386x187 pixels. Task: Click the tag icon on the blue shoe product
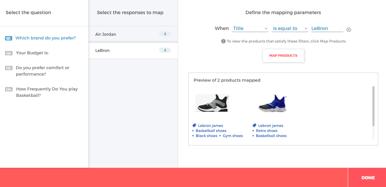[254, 125]
